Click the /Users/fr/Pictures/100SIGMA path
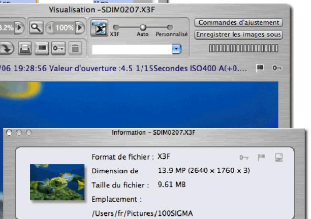This screenshot has width=311, height=219. click(x=142, y=213)
